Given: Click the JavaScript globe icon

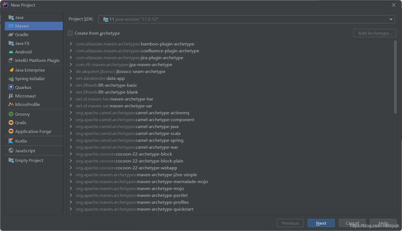Looking at the screenshot, I should click(11, 151).
